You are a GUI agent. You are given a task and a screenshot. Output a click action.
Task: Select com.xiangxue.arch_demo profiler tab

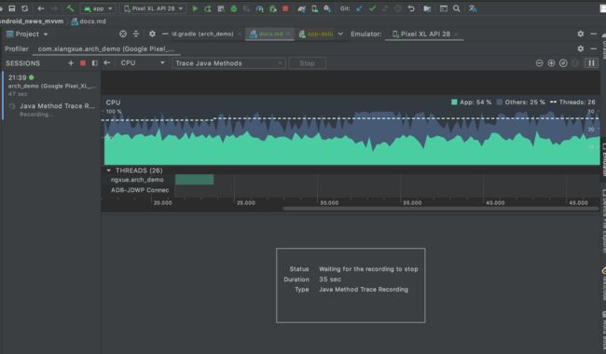tap(106, 49)
